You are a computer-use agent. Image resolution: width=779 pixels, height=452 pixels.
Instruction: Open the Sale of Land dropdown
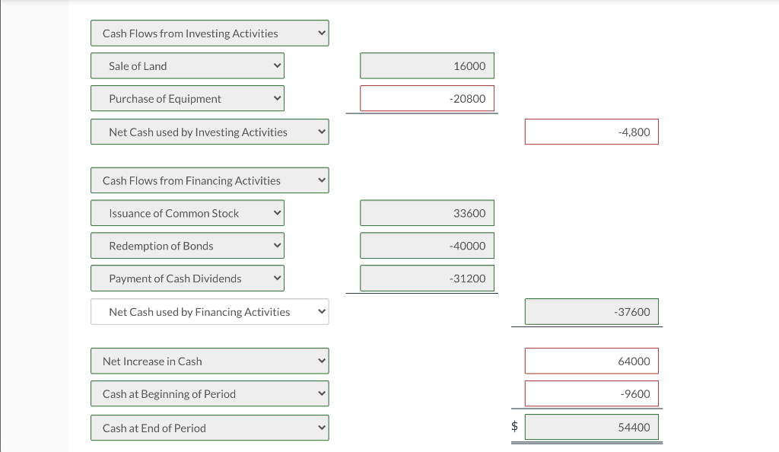tap(186, 65)
